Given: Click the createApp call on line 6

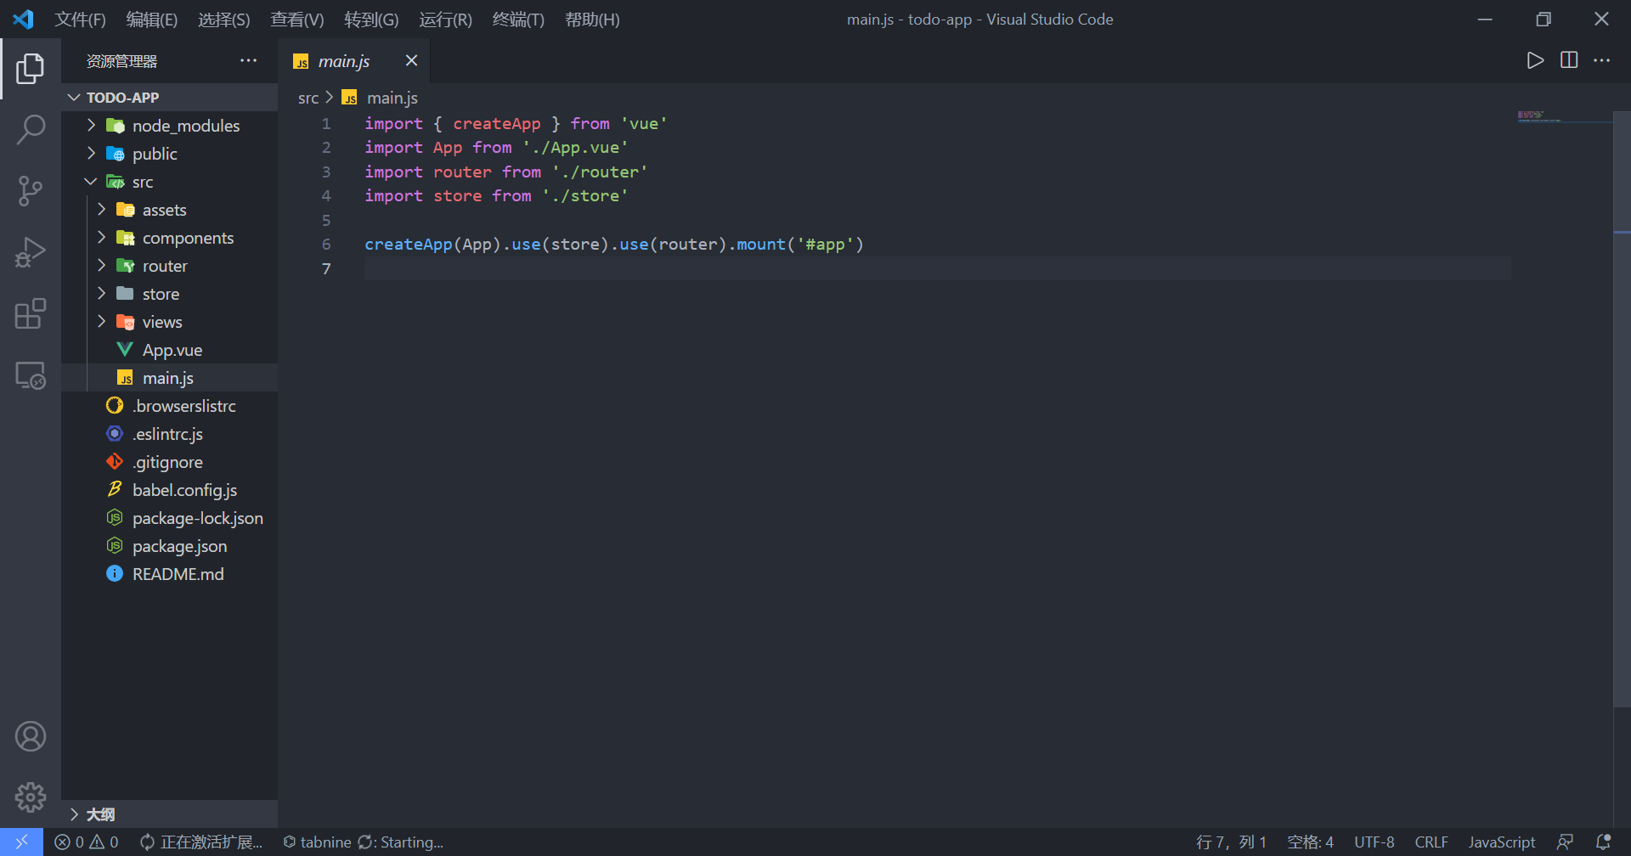Looking at the screenshot, I should click(x=409, y=245).
